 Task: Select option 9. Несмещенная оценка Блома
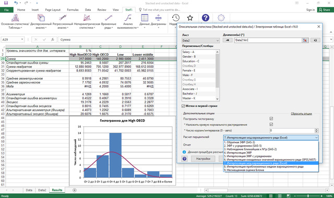pyautogui.click(x=271, y=170)
